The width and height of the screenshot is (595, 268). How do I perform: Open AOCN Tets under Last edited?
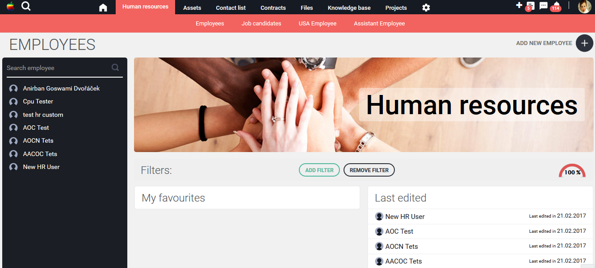point(402,246)
